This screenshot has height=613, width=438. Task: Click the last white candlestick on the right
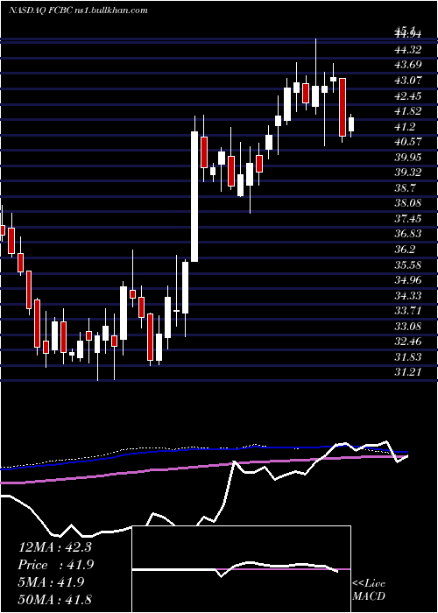351,124
